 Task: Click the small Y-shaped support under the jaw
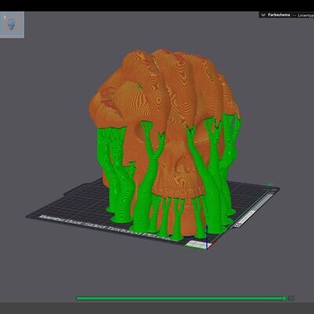tap(178, 218)
